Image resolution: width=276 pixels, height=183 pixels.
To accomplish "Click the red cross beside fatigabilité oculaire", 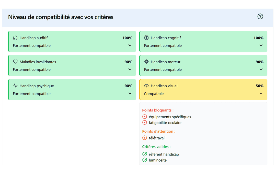I will (145, 122).
